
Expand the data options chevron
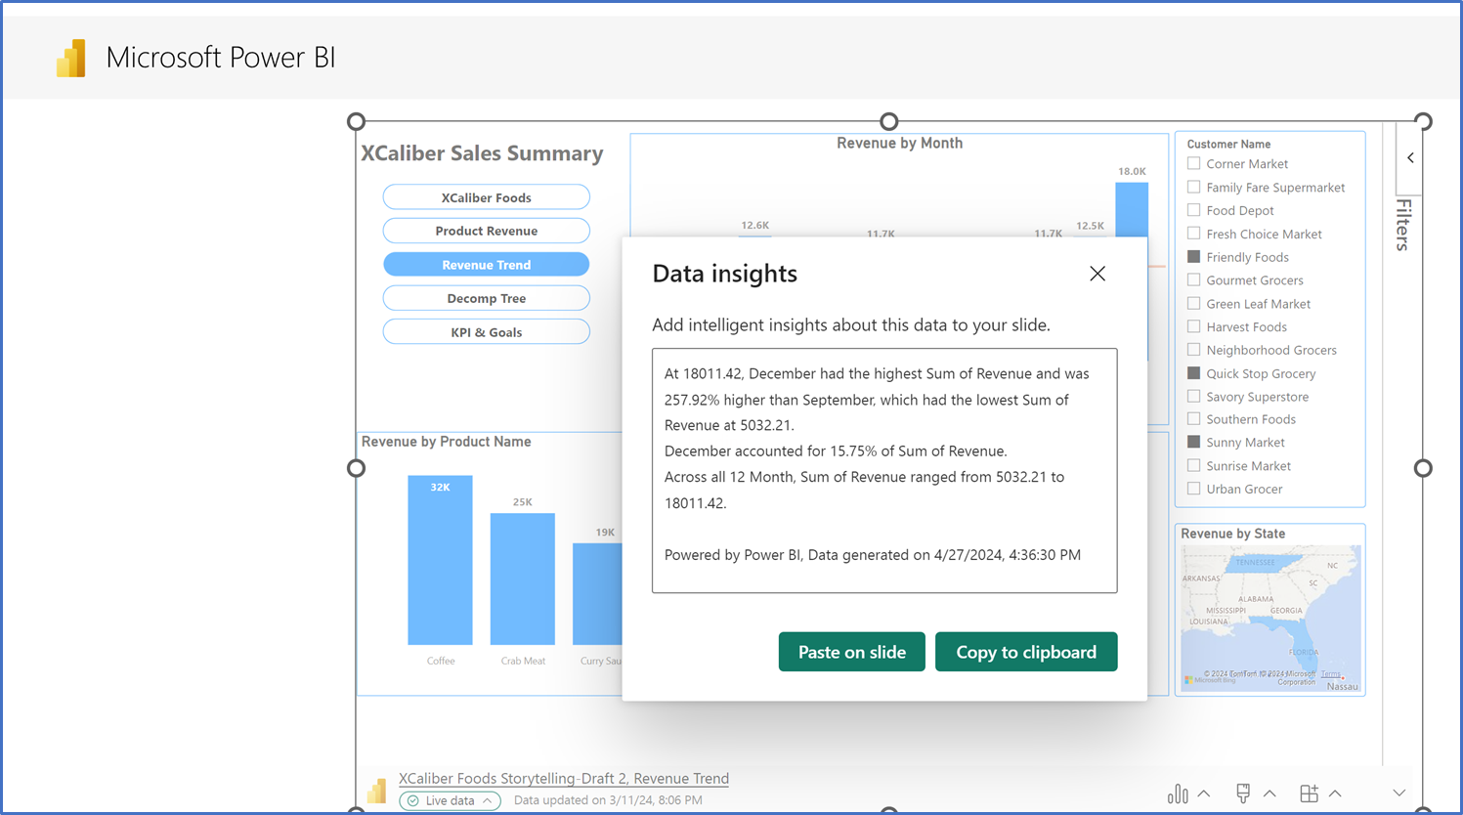pyautogui.click(x=1204, y=794)
